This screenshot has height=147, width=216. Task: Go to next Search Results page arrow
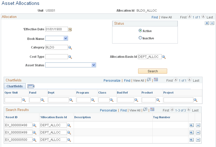click(x=189, y=109)
